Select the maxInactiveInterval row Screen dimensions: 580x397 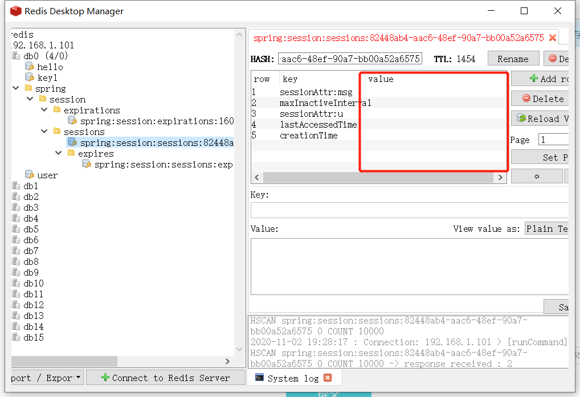click(x=379, y=103)
